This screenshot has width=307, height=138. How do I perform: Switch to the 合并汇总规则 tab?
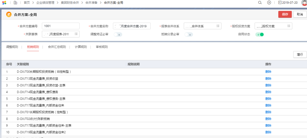coord(57,47)
